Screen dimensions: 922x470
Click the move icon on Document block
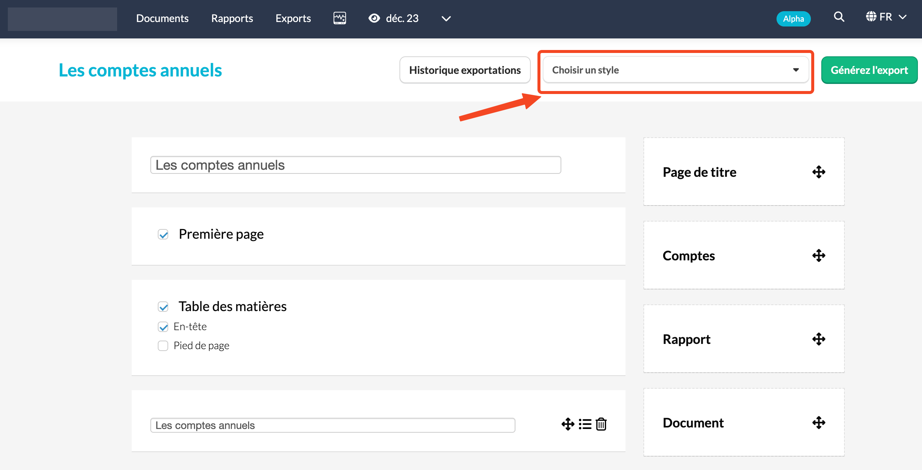pyautogui.click(x=819, y=423)
